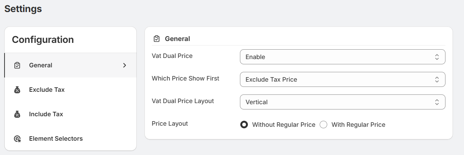Click the Exclude Tax money bag icon
The image size is (464, 155).
(x=17, y=90)
